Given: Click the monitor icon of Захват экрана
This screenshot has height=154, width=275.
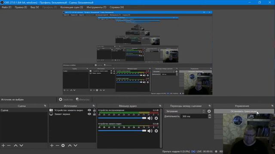Looking at the screenshot, I should coord(51,114).
